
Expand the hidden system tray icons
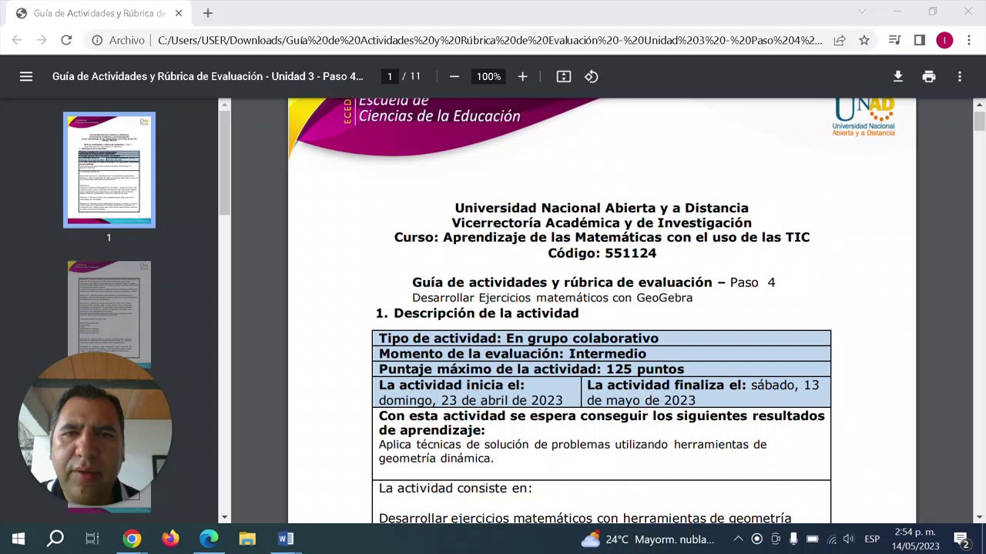(738, 539)
